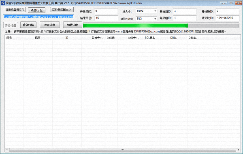Image resolution: width=243 pixels, height=154 pixels.
Task: Click the 碎片大小 column header
Action: point(93,38)
